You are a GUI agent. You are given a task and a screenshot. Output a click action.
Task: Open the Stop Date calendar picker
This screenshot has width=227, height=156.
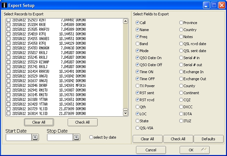click(77, 137)
